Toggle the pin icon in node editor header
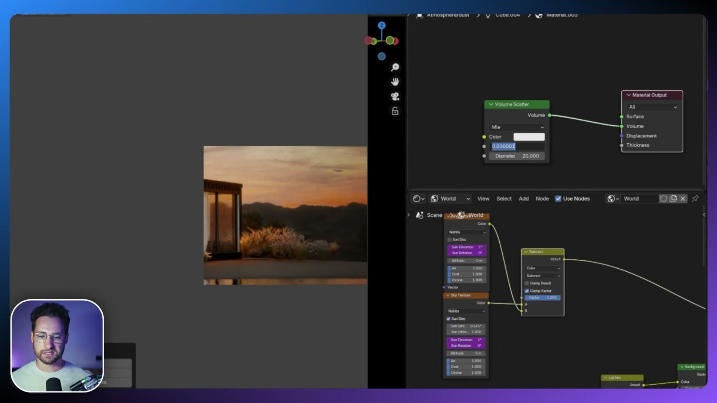Screen dimensions: 717x403 pos(695,199)
